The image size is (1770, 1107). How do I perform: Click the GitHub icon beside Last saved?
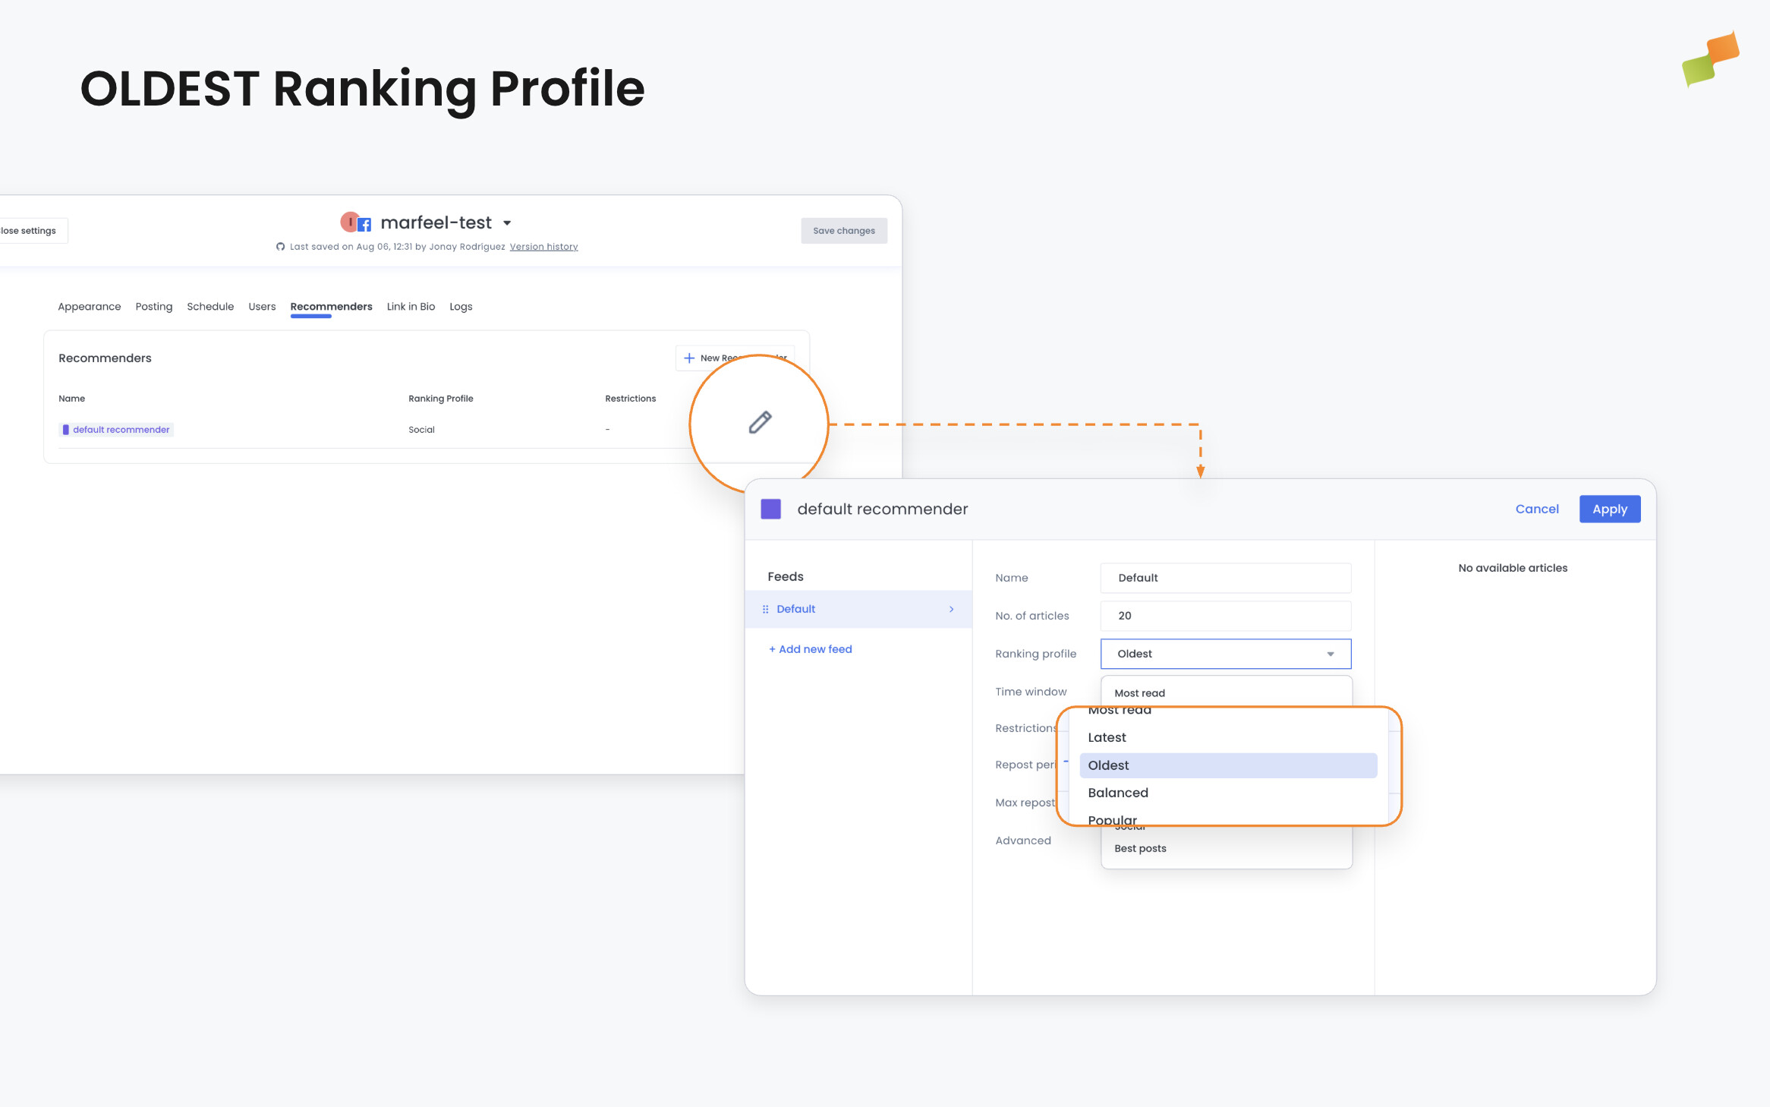280,247
